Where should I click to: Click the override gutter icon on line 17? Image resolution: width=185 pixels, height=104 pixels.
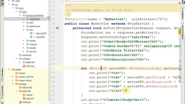pos(58,28)
